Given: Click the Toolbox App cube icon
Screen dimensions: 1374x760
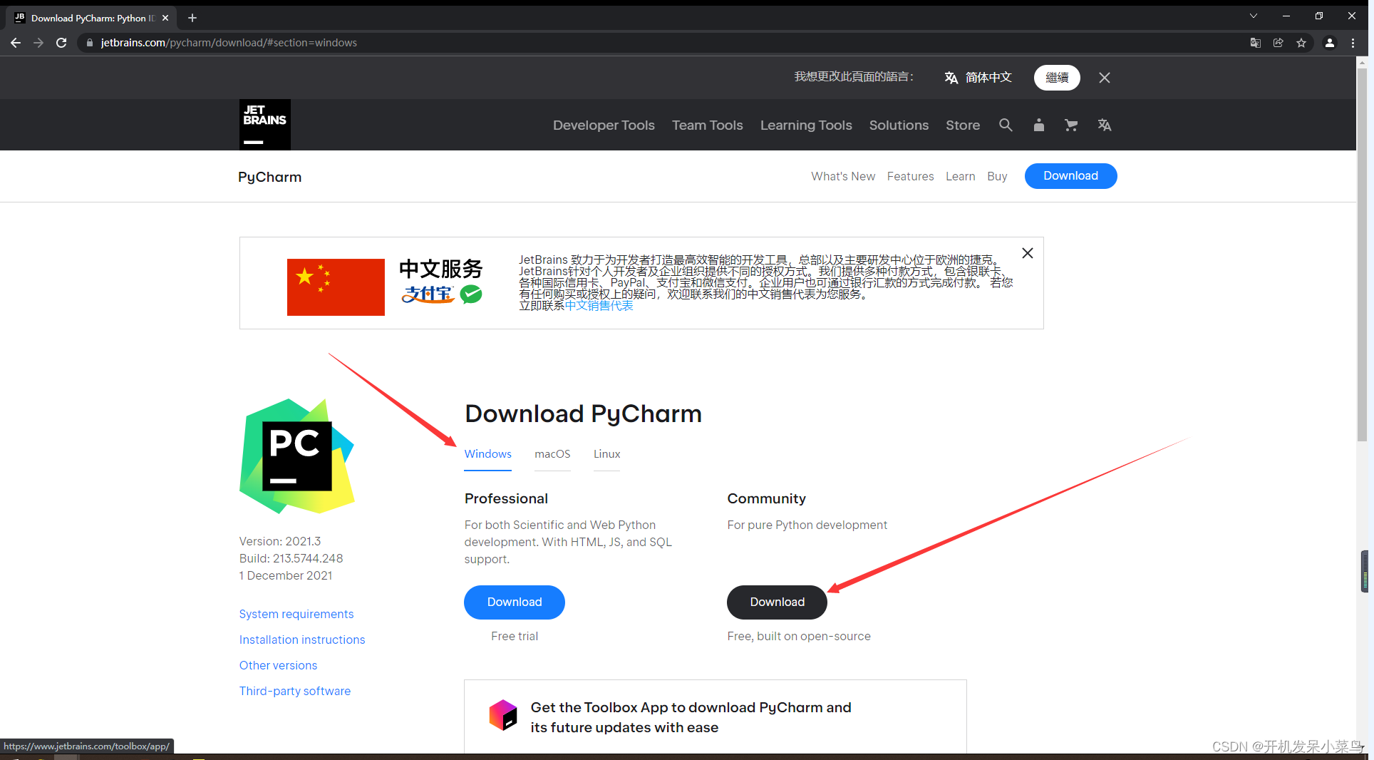Looking at the screenshot, I should click(503, 714).
